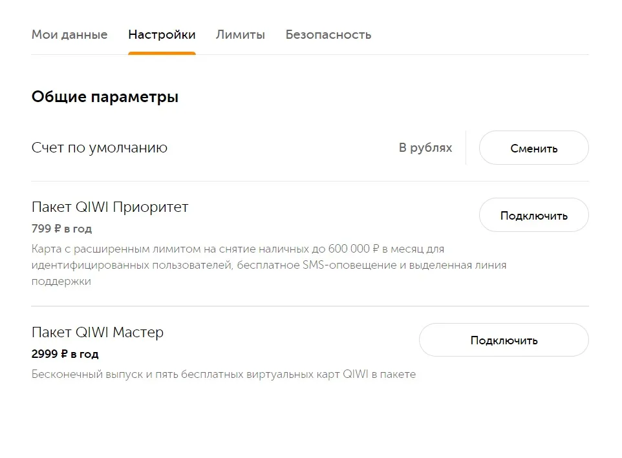Click the 799 ₽ в год price
The image size is (622, 458).
point(62,229)
